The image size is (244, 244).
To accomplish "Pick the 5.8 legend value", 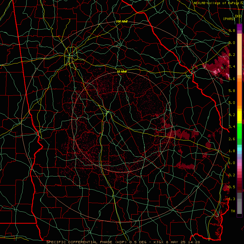I will [232, 91].
